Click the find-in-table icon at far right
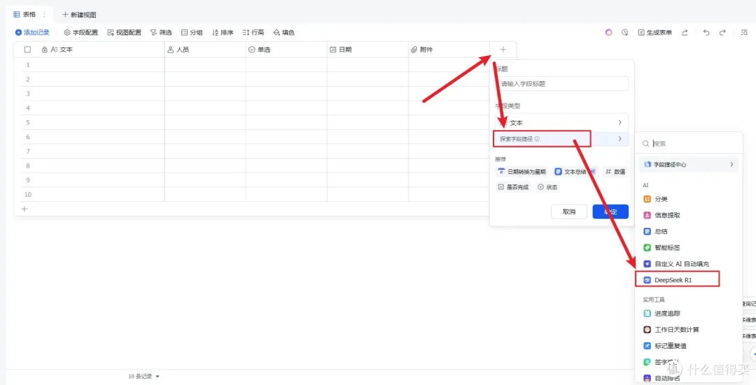 744,32
